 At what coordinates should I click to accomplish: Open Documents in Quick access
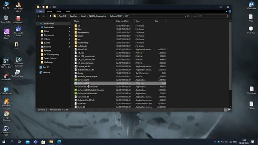coord(49,35)
